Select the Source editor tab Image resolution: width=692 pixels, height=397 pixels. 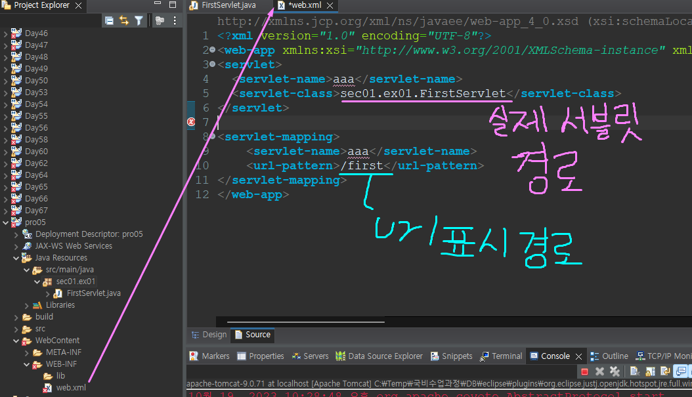pos(253,335)
